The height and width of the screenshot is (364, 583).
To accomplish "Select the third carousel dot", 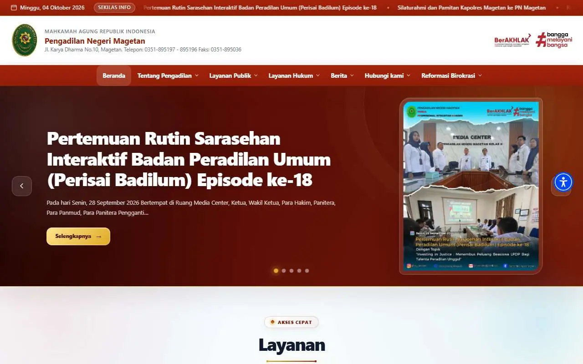I will [x=291, y=271].
